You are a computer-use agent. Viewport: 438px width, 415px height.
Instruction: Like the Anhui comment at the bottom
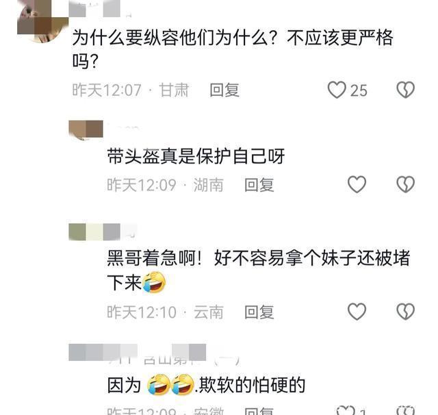(x=346, y=410)
